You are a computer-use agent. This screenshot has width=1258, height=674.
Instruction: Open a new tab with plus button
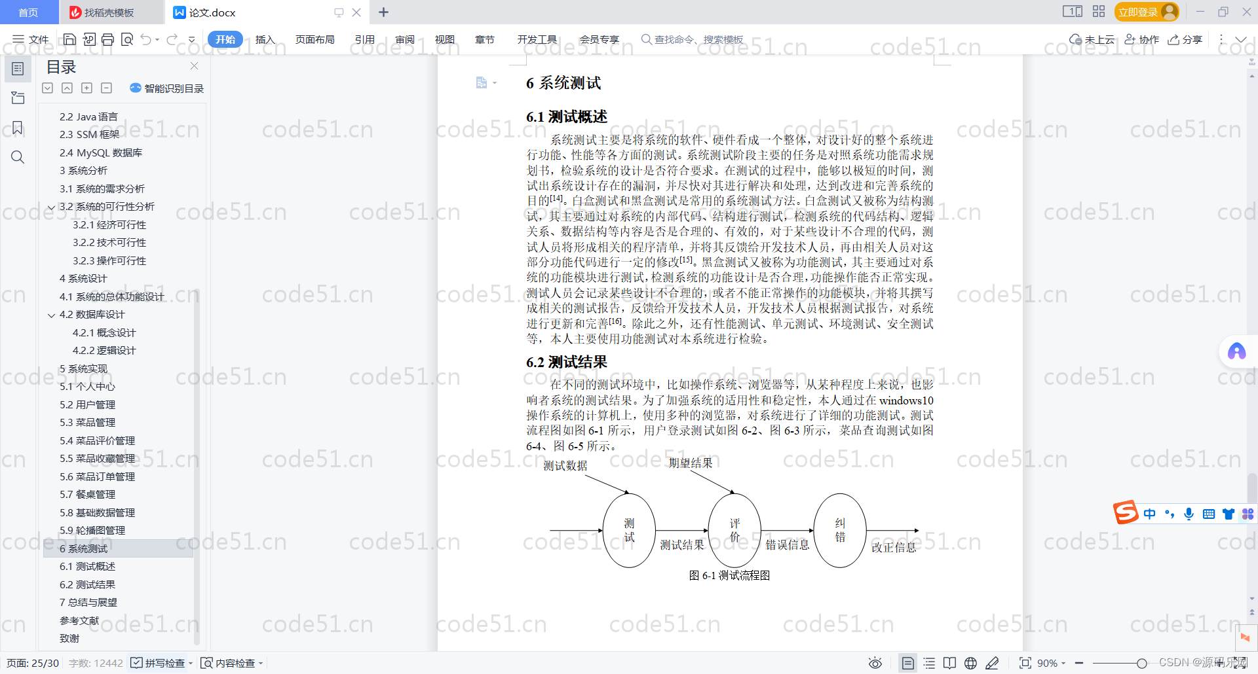pos(383,12)
